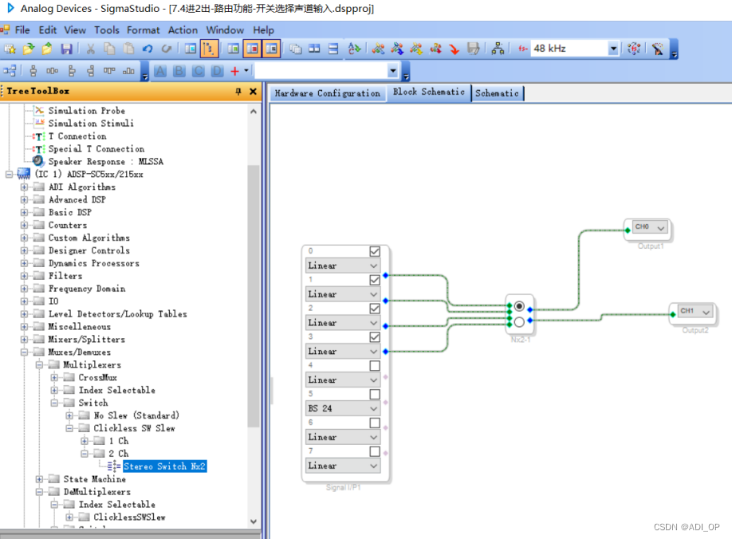Collapse the Muxes/Demuxes folder
This screenshot has width=732, height=539.
coord(24,352)
